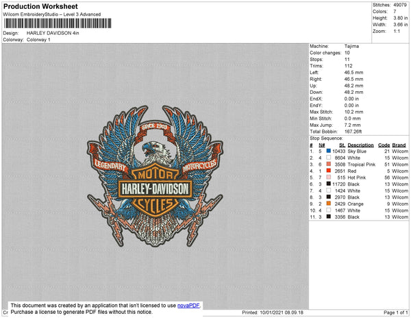This screenshot has width=411, height=318.
Task: Select 'Tropical Pink' description text
Action: (362, 164)
